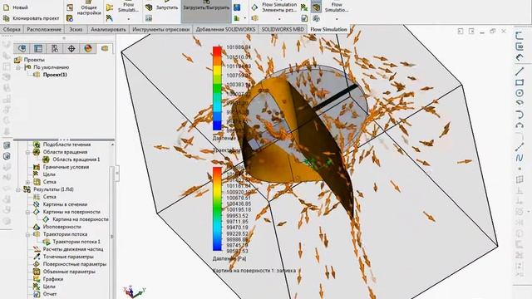Open the dropdown beside the green chart icon
The height and width of the screenshot is (299, 532).
244,18
